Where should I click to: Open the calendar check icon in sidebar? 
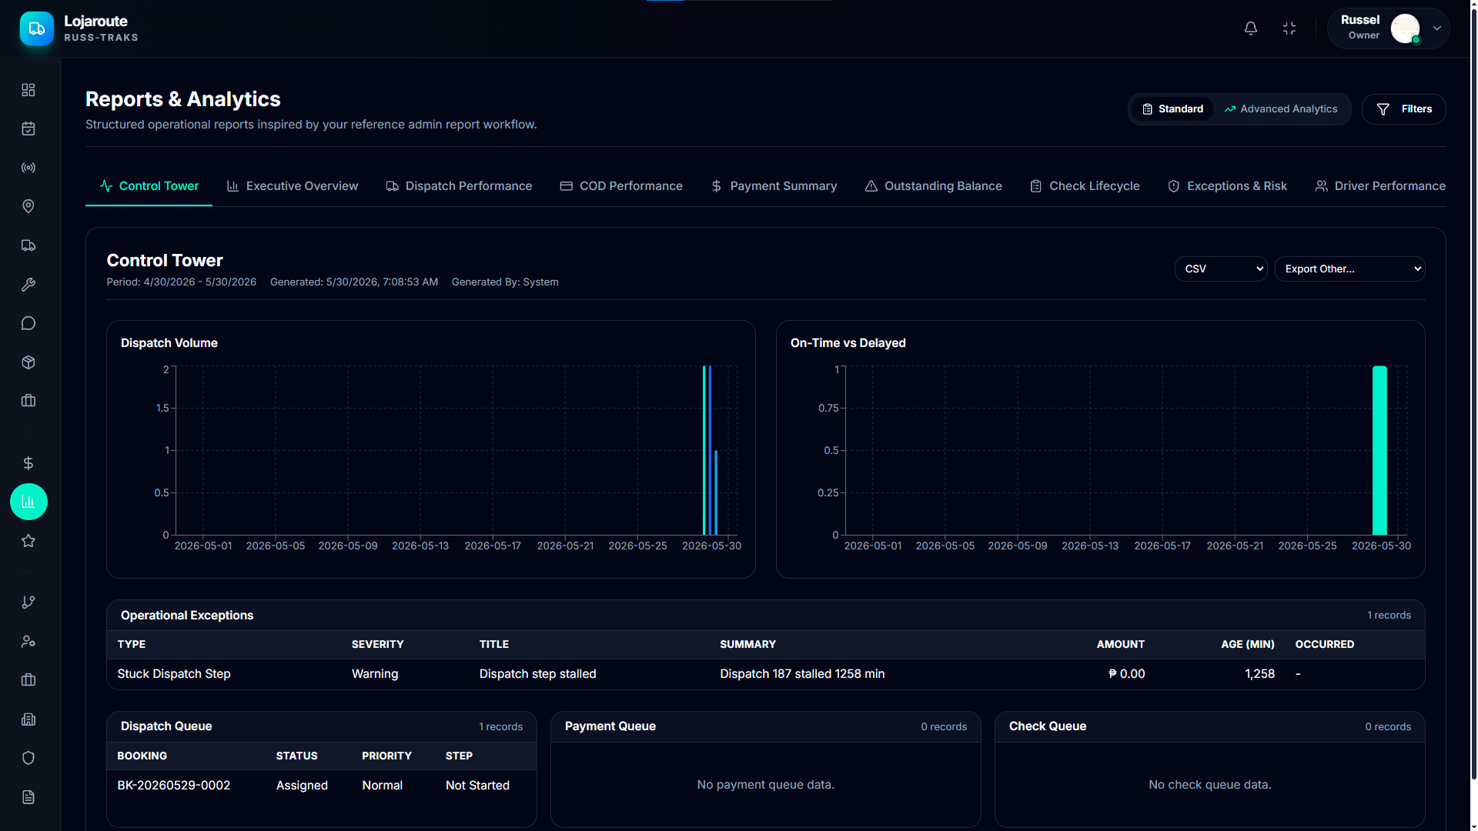[28, 128]
